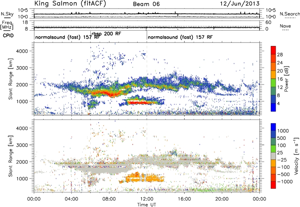Click the '04:00' tick label on the time axis
Viewport: 300px width, 207px height.
[x=72, y=199]
